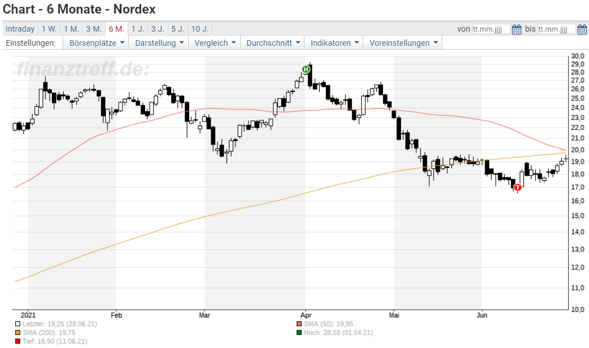Expand the Durchschnitt dropdown menu
Viewport: 589px width, 348px height.
(x=272, y=43)
